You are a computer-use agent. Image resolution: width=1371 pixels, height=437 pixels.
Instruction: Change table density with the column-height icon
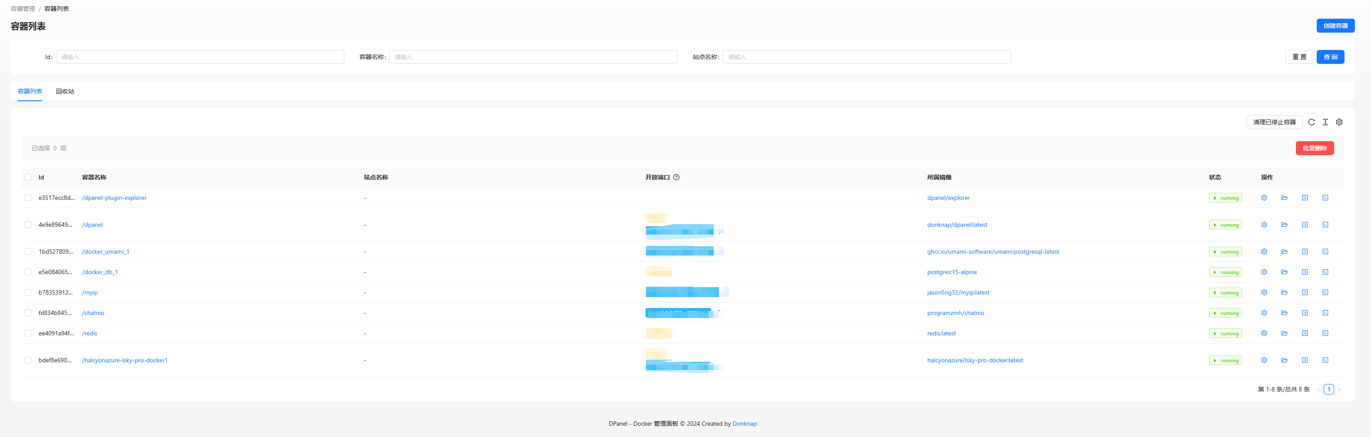click(x=1325, y=122)
